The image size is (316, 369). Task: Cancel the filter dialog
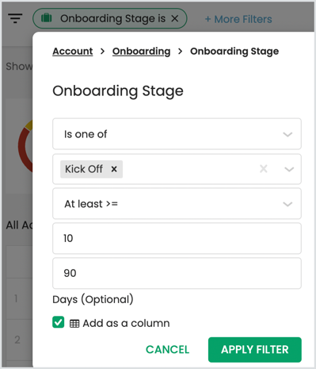(167, 349)
